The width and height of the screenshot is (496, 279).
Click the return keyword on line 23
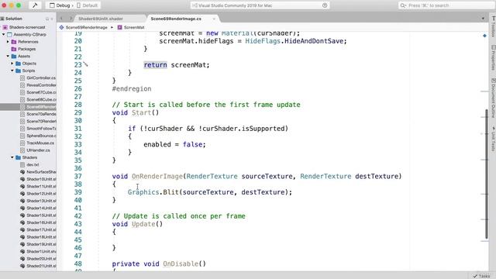155,65
